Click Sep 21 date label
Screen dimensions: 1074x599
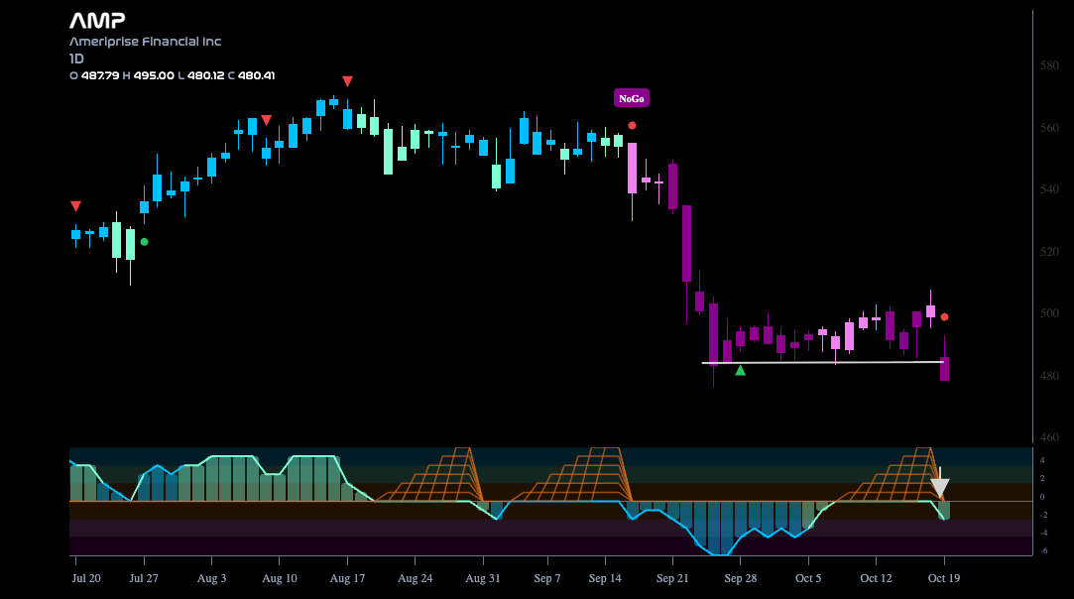[x=672, y=578]
